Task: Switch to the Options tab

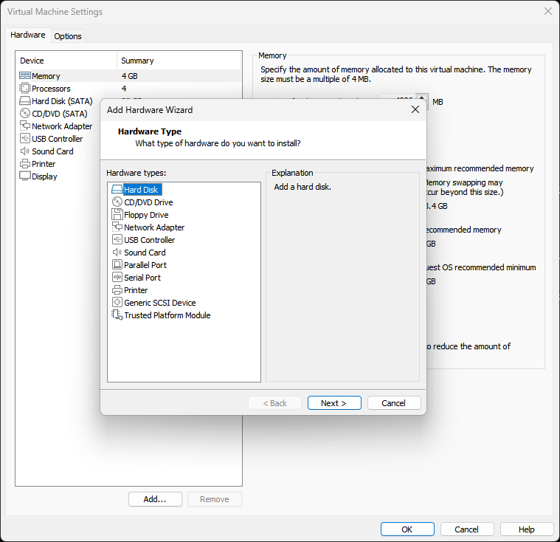Action: click(x=68, y=36)
